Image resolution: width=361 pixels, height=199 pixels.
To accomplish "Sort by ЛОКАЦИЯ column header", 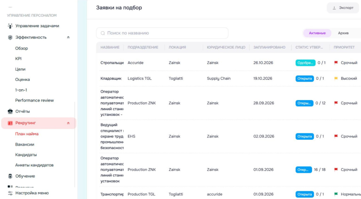I will [x=177, y=47].
